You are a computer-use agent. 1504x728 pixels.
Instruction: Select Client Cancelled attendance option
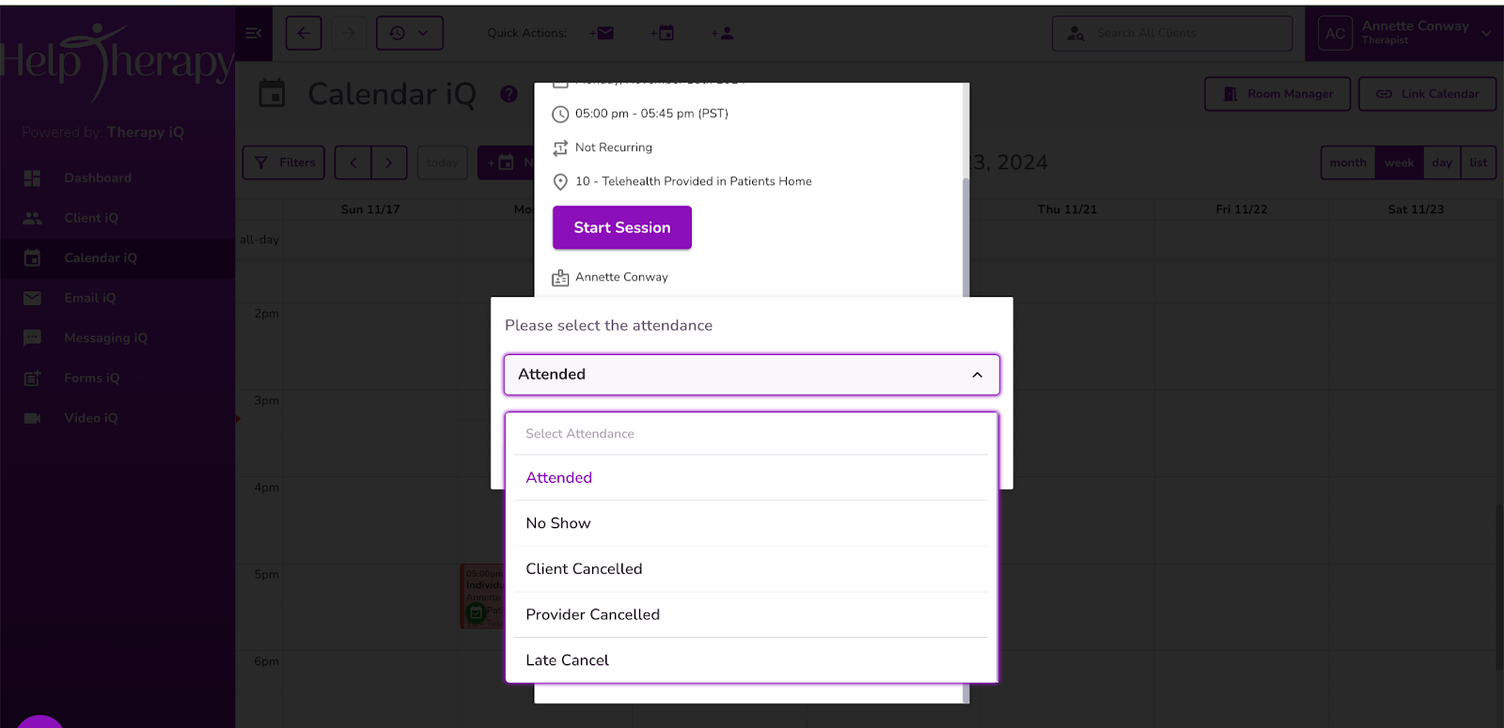tap(752, 569)
